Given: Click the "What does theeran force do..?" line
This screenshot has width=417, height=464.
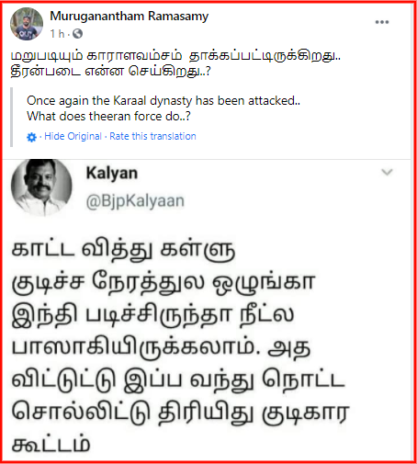Looking at the screenshot, I should (x=108, y=116).
